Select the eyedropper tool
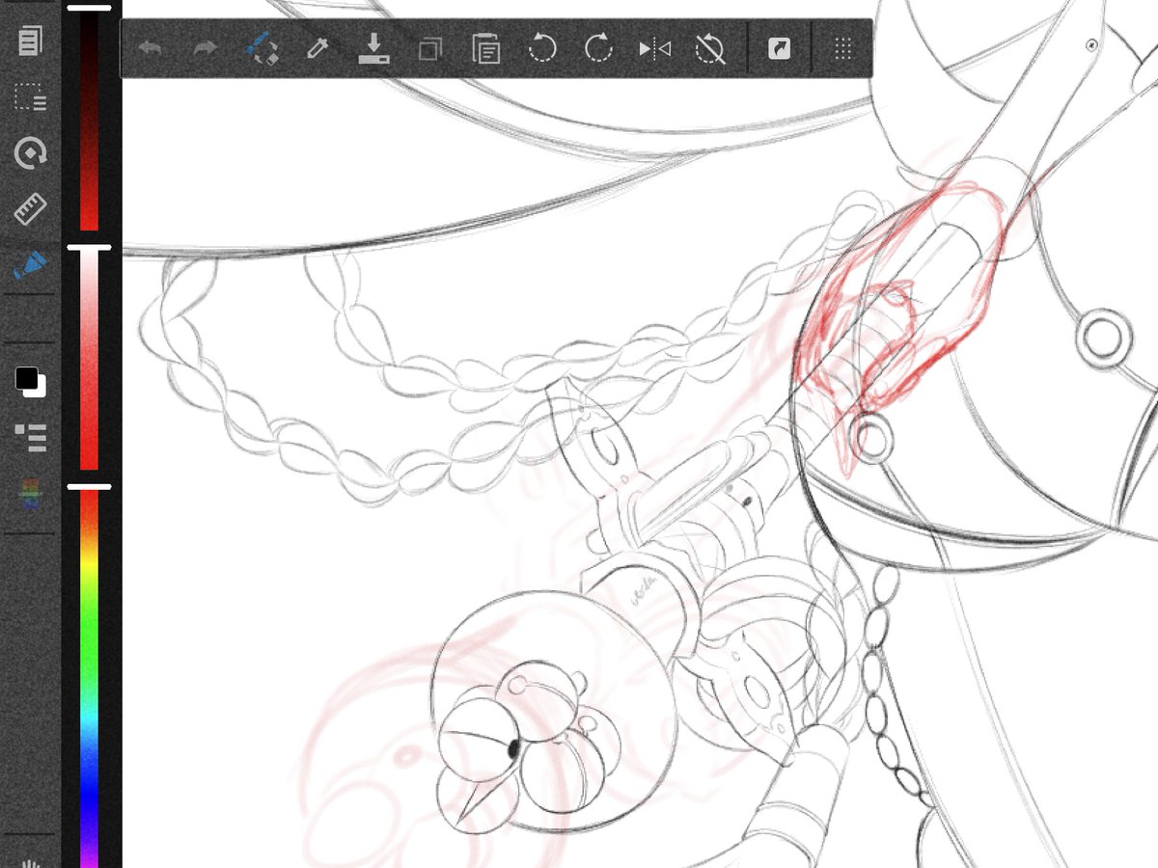The image size is (1158, 868). click(x=317, y=48)
